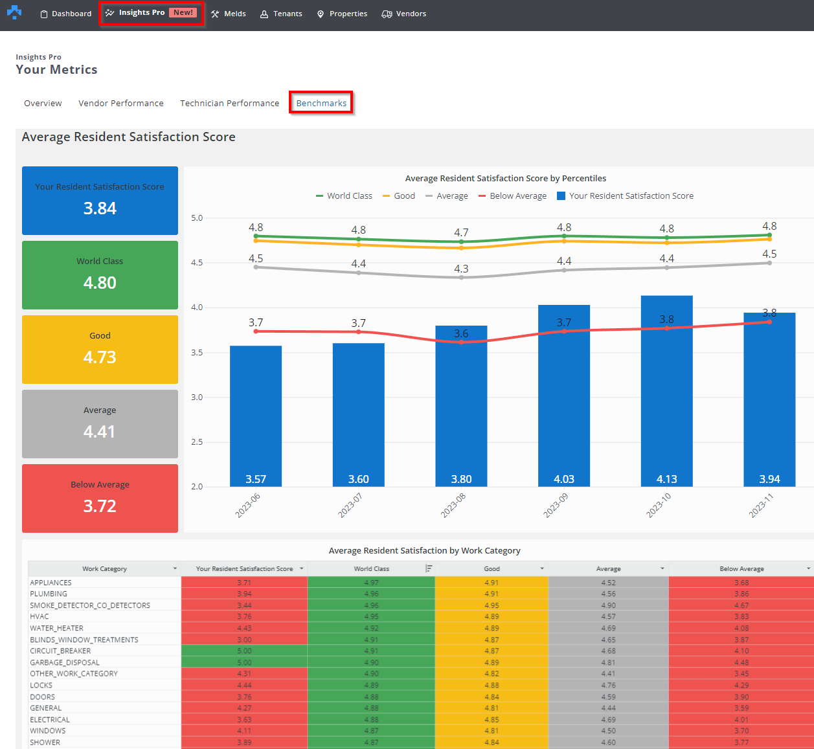
Task: Open the Good column dropdown arrow
Action: tap(542, 568)
